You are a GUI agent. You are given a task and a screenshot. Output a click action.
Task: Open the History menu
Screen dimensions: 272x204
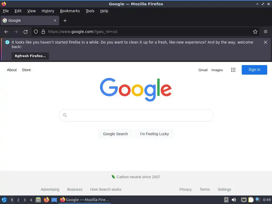pos(48,11)
